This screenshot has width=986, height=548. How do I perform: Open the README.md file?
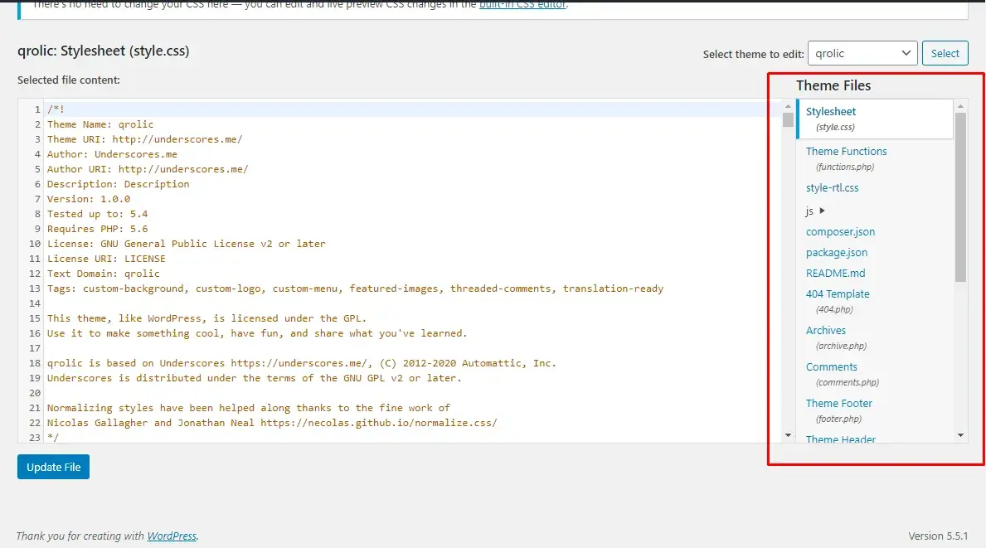(835, 274)
